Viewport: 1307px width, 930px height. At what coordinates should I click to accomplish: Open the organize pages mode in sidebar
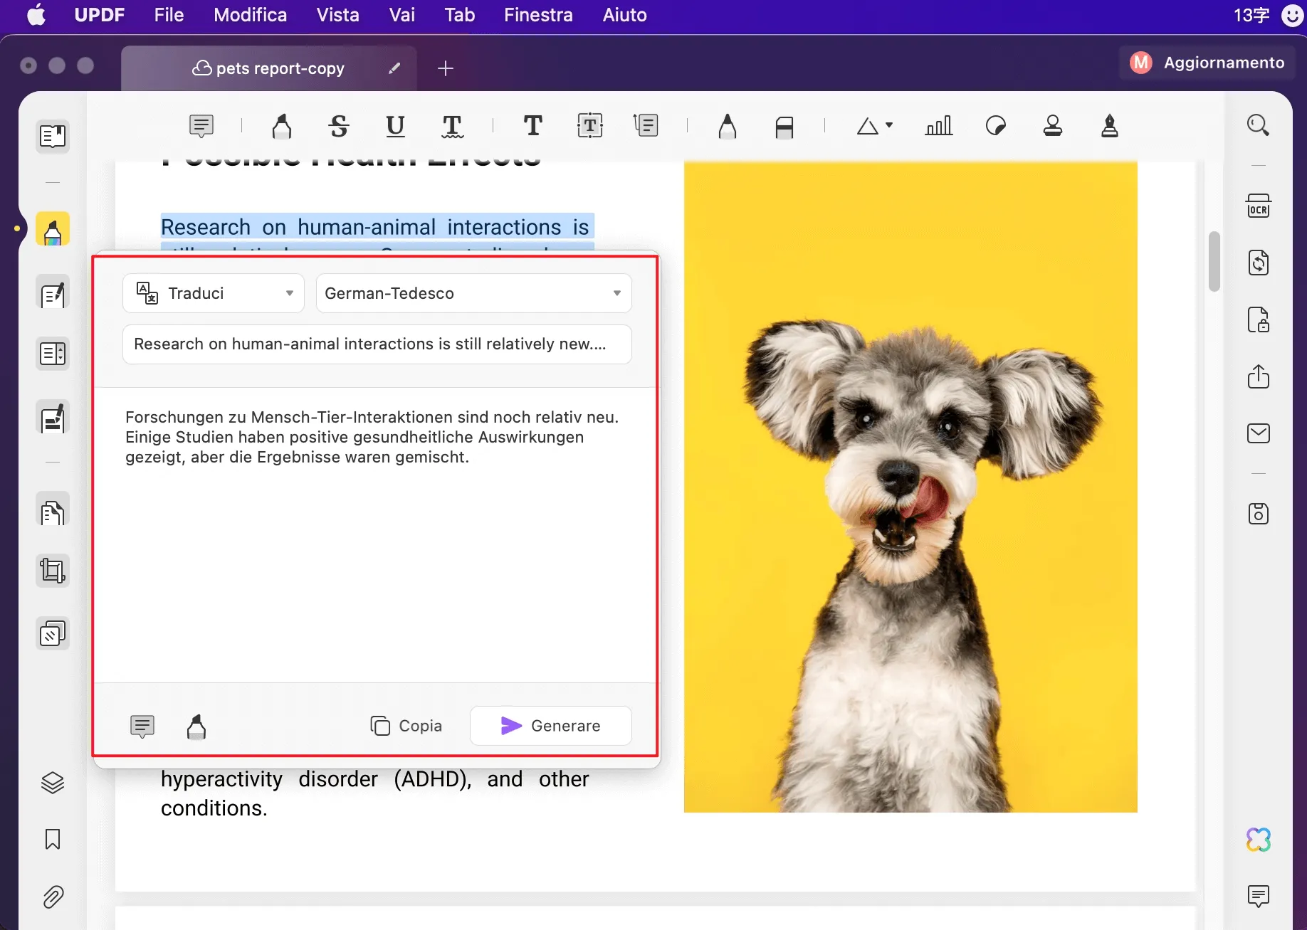[x=53, y=510]
